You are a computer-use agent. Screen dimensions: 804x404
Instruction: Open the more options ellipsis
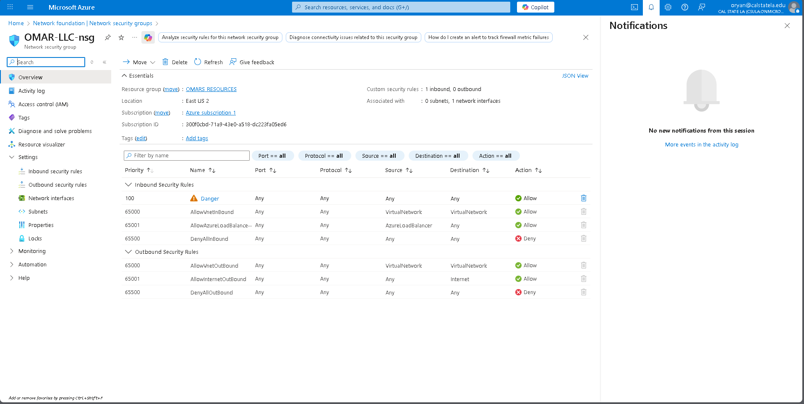[135, 37]
